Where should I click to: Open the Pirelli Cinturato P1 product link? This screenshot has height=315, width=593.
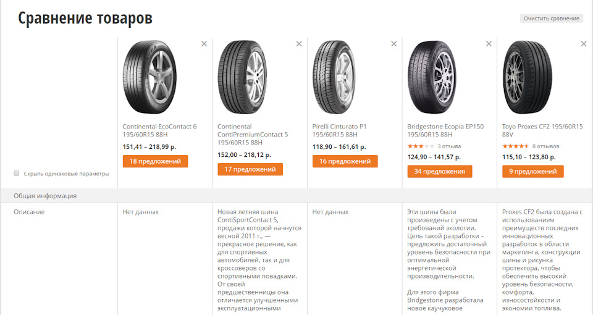[x=339, y=130]
